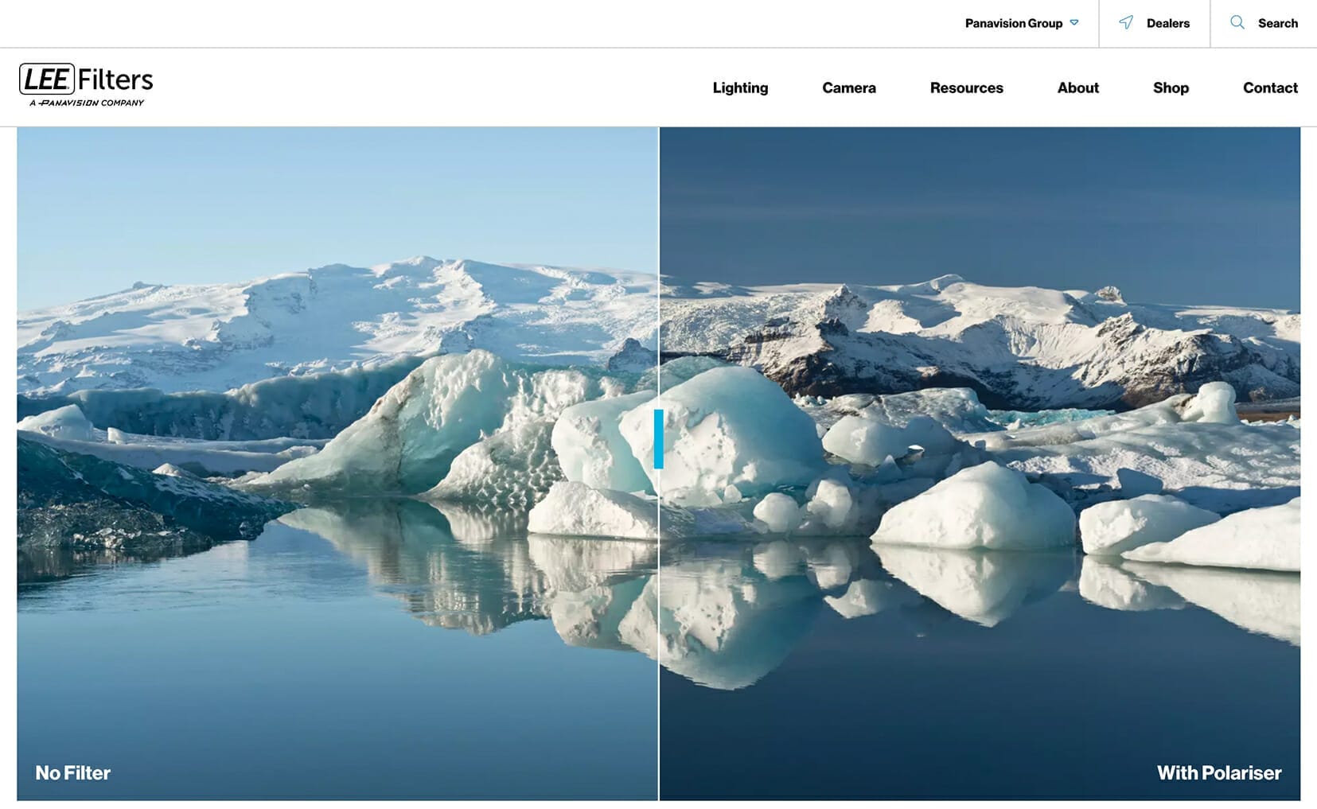This screenshot has height=809, width=1317.
Task: Go to the About page
Action: pyautogui.click(x=1077, y=88)
